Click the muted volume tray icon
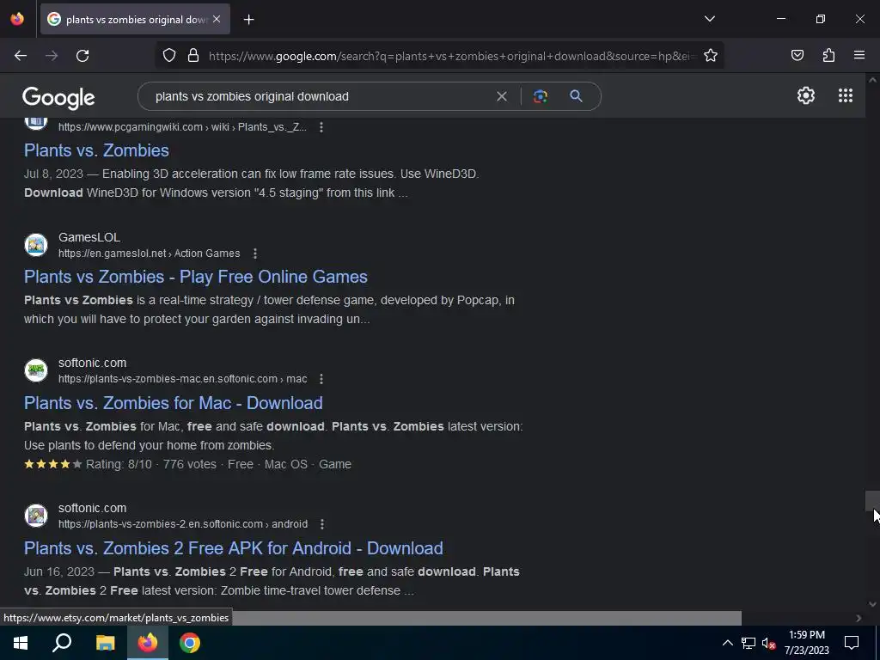The height and width of the screenshot is (660, 880). tap(769, 643)
